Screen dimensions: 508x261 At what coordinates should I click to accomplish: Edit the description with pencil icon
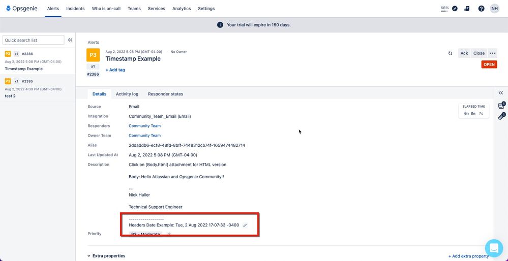(x=245, y=225)
